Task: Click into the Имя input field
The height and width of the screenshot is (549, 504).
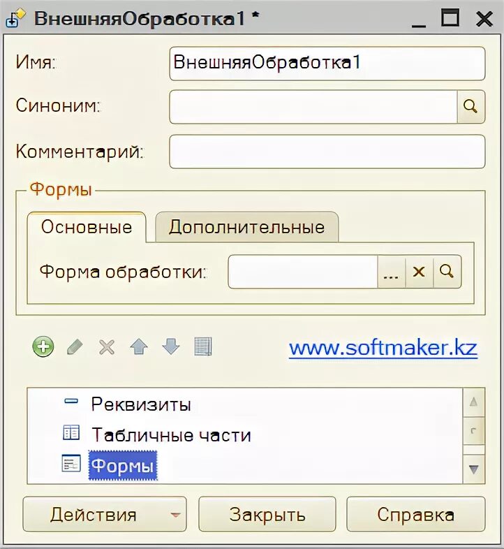Action: point(327,64)
